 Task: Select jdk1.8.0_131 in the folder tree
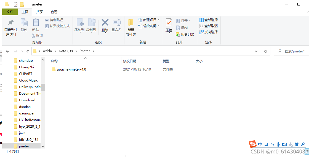point(26,140)
